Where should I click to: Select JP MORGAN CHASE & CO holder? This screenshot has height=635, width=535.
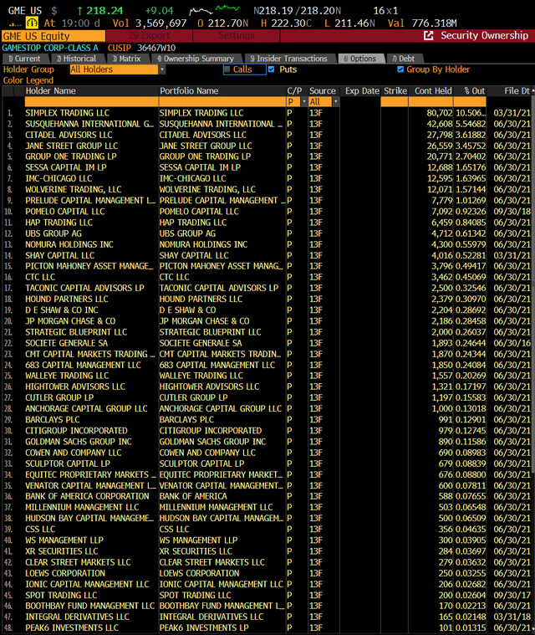[70, 321]
